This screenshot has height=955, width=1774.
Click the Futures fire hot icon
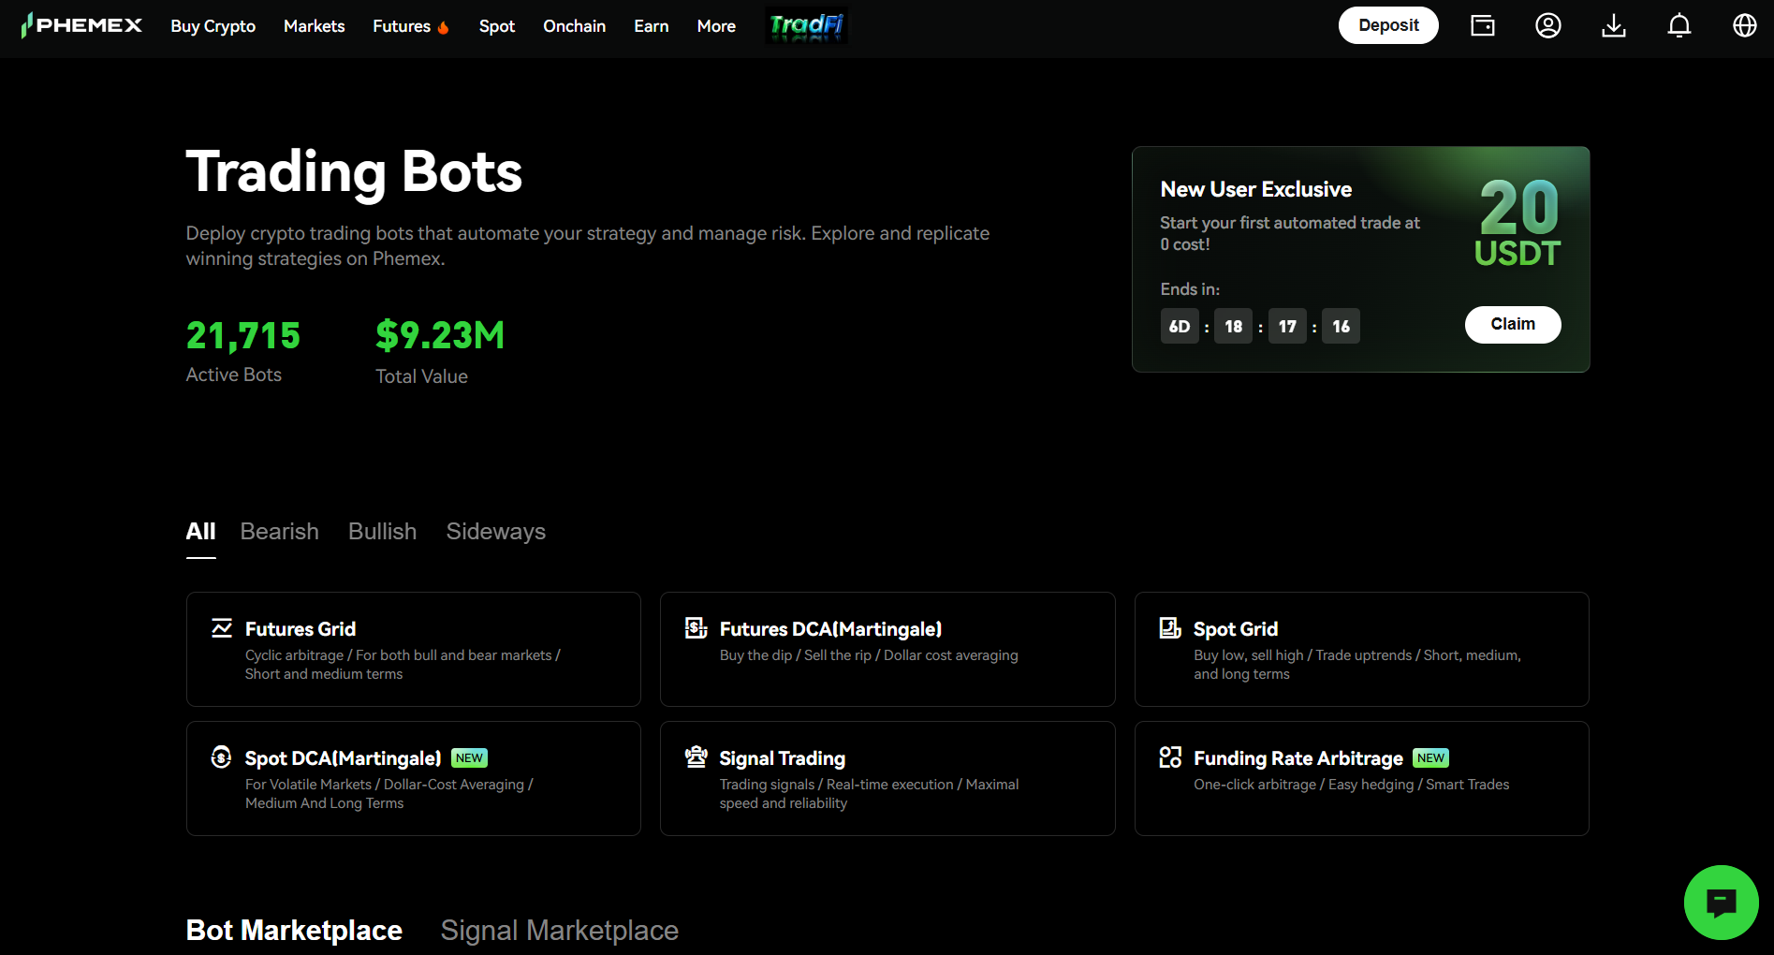(444, 27)
